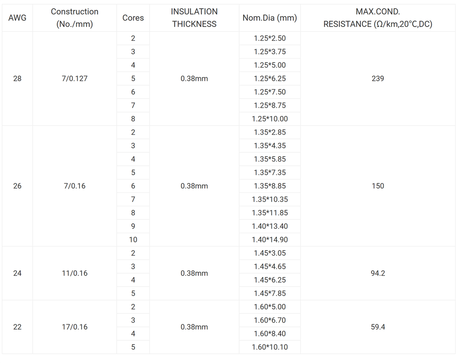Click the AWG column header
This screenshot has height=363, width=457.
pyautogui.click(x=17, y=18)
